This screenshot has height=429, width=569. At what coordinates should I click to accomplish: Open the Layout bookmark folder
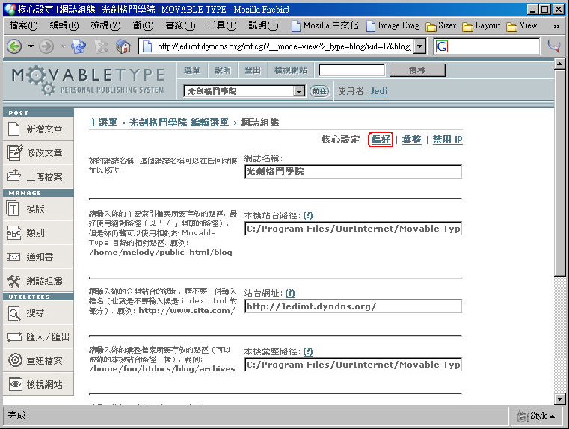(482, 25)
